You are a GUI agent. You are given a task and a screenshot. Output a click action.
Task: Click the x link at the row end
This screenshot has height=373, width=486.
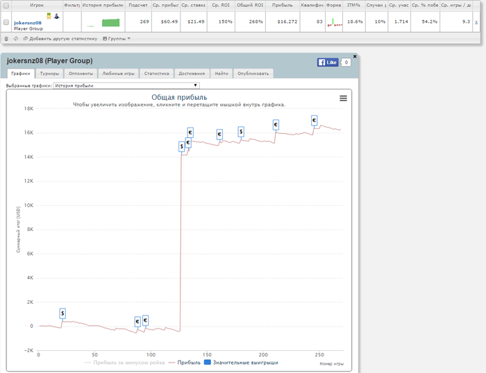point(476,22)
